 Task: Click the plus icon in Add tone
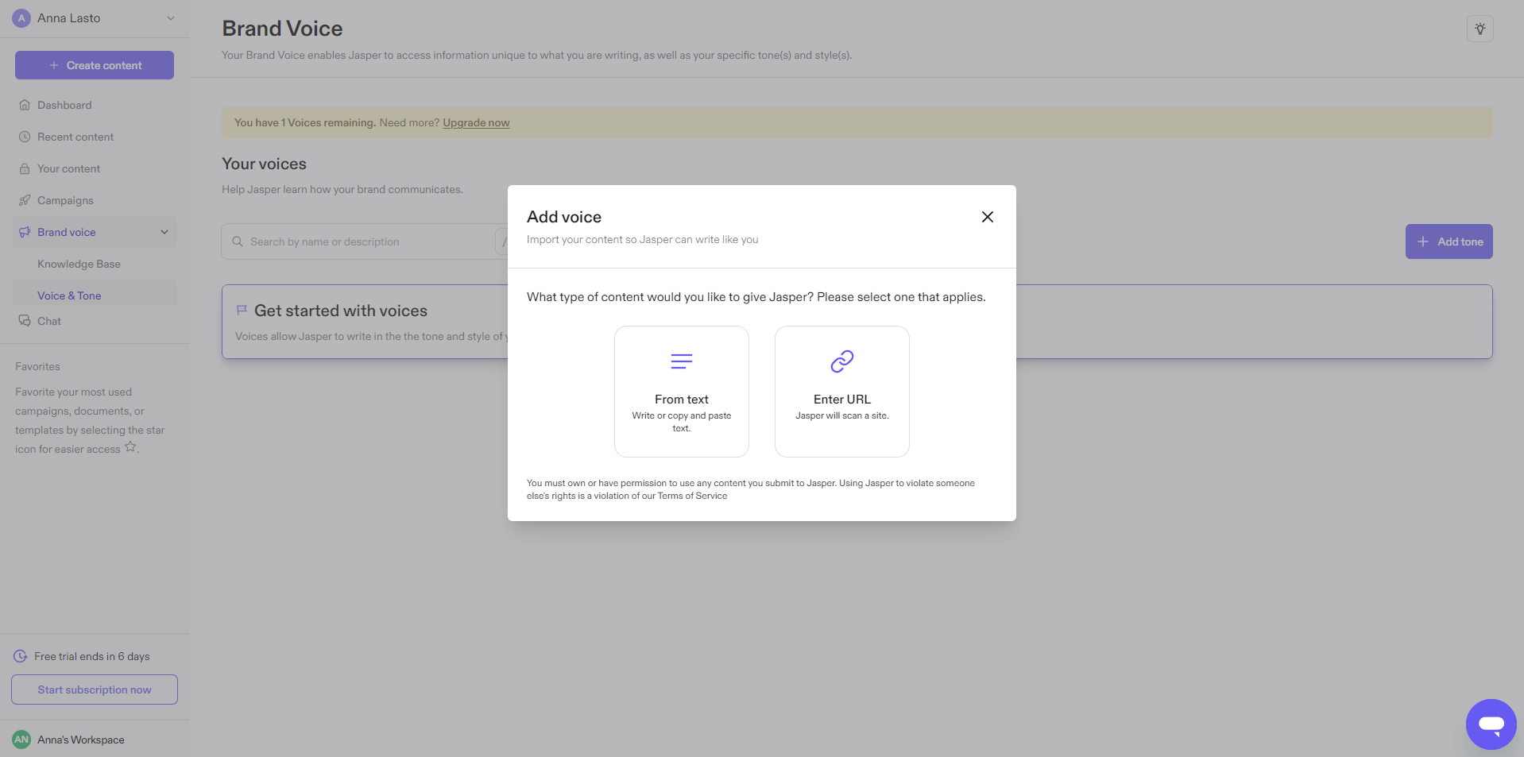coord(1423,241)
